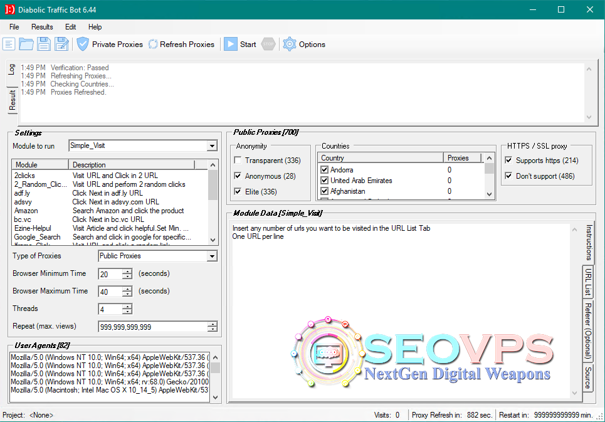This screenshot has height=422, width=605.
Task: Click the Refresh Proxies circular arrow icon
Action: pos(153,45)
